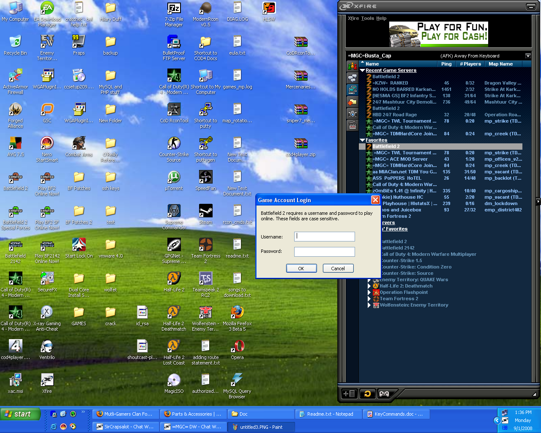Open the Xfire menu in Xfire
Viewport: 541px width, 433px height.
[x=353, y=18]
